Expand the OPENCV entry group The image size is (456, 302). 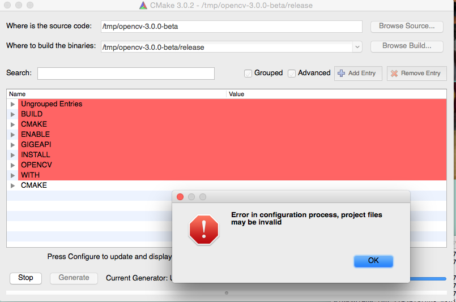[12, 165]
